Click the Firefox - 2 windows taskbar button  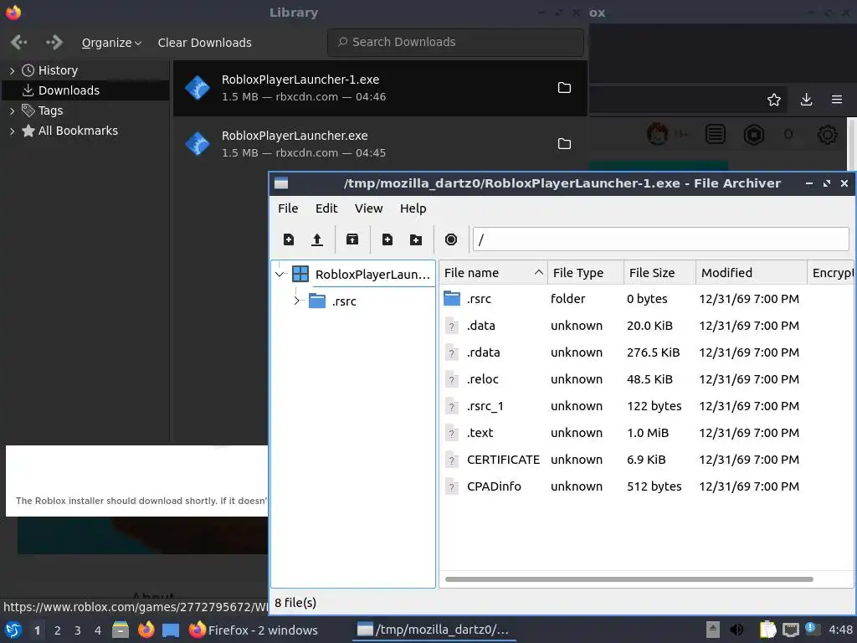click(x=253, y=630)
